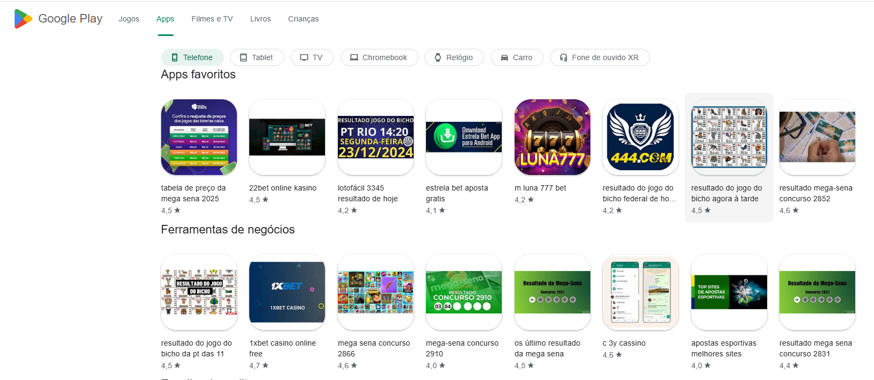Open apostas esportivas melhores sites icon
Viewport: 874px width, 380px height.
coord(729,292)
